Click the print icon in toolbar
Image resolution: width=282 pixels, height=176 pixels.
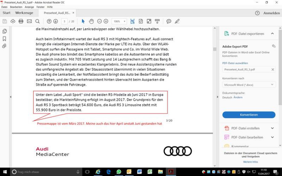(x=21, y=21)
